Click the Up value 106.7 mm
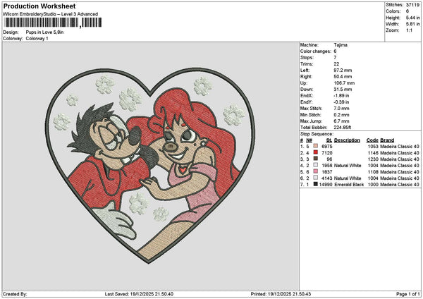Viewport: 423px width, 299px height. (x=344, y=83)
